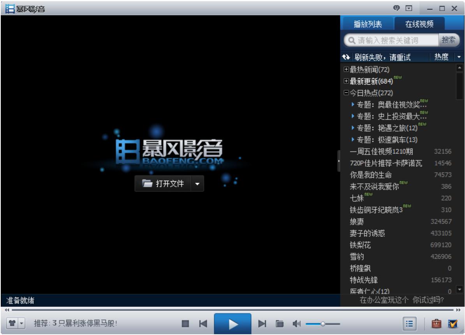Open dropdown next to skin shirt icon
The height and width of the screenshot is (335, 465).
tap(22, 323)
